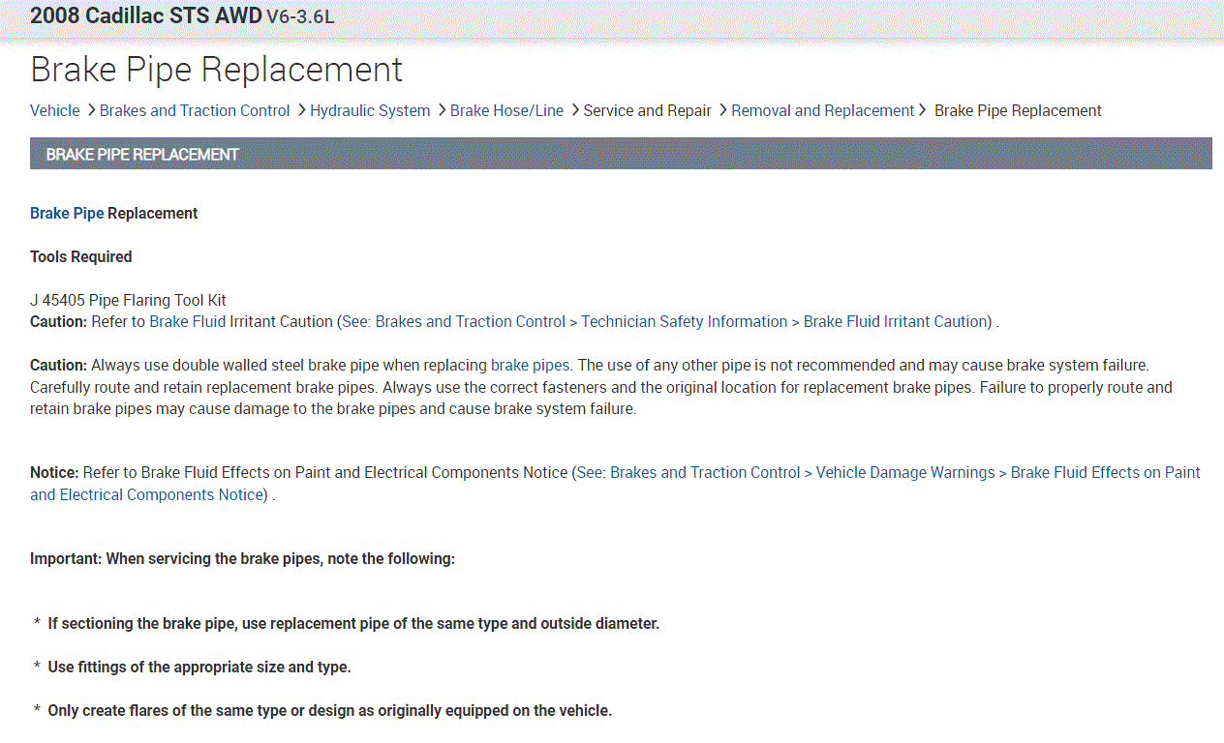Click the V6-3.6L engine label
The image size is (1224, 743).
coord(300,16)
